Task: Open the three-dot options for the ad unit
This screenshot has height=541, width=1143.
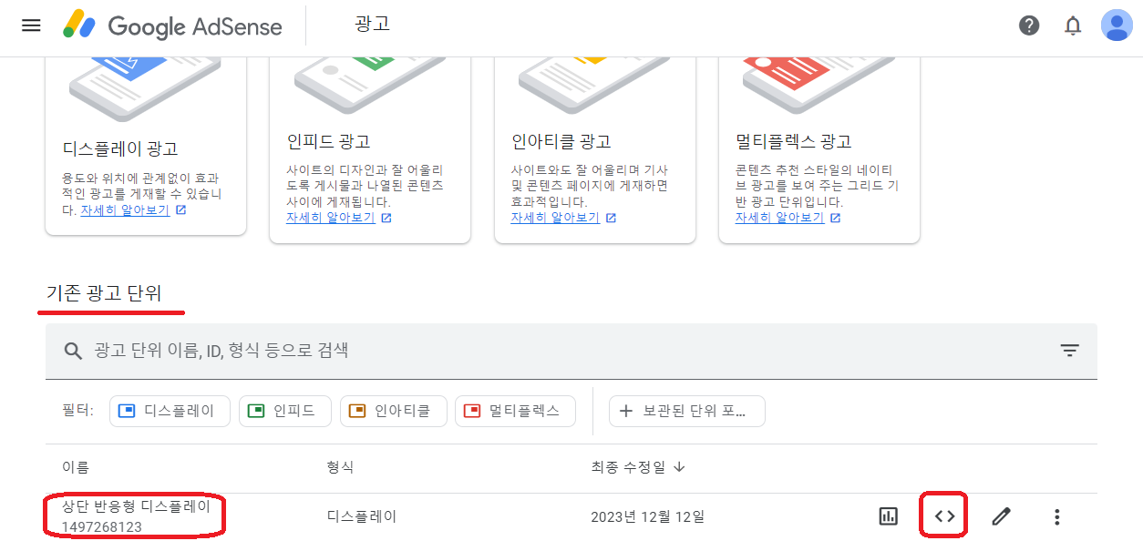Action: pos(1056,515)
